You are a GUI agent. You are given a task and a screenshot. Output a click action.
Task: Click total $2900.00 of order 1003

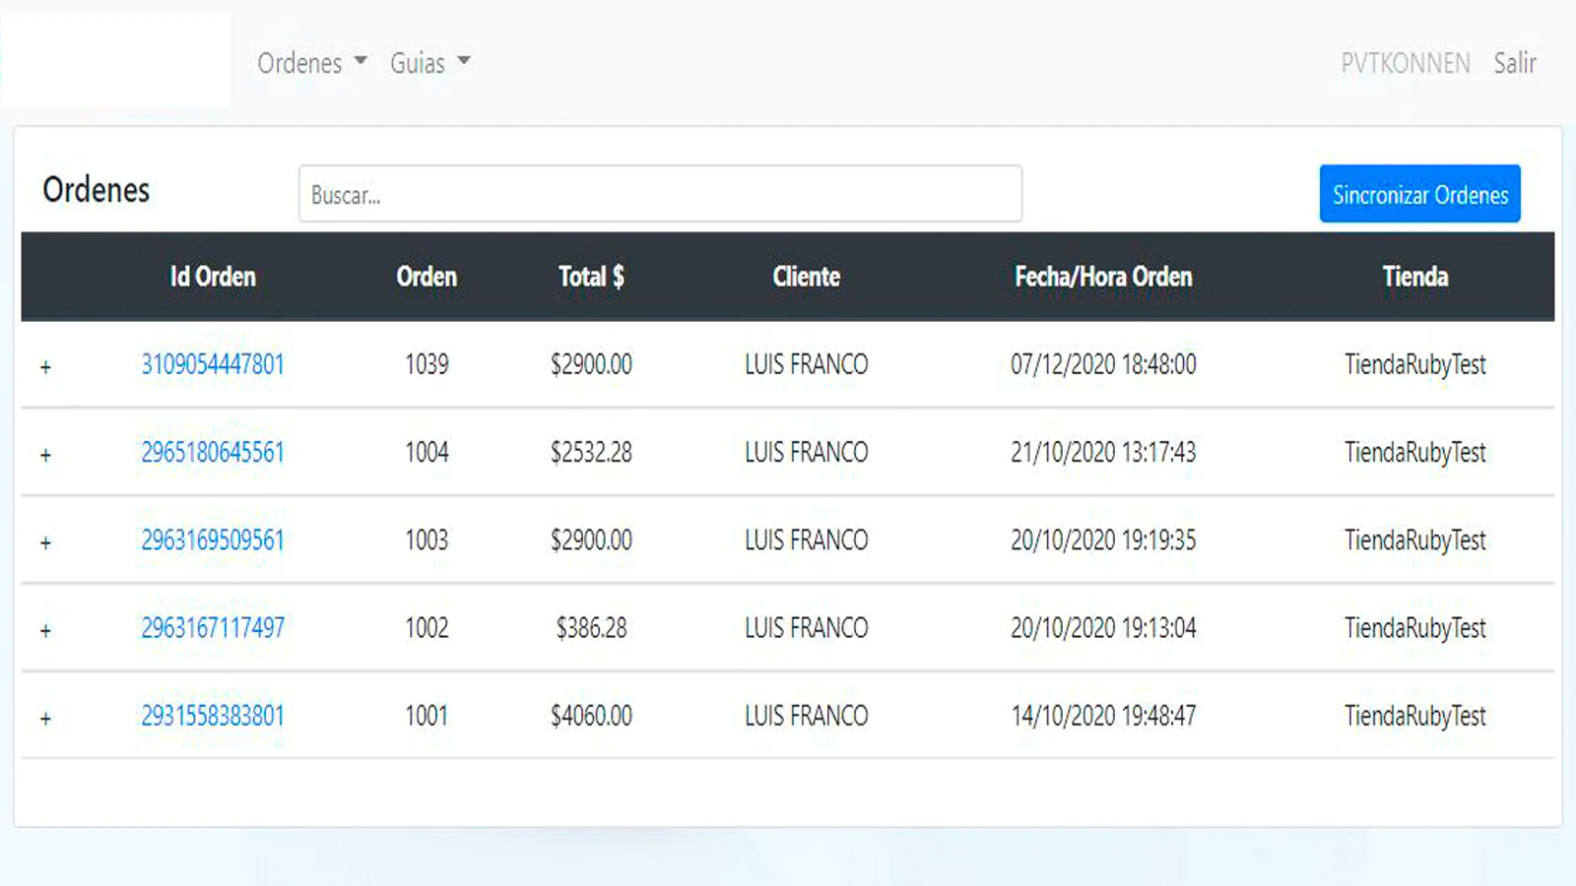(591, 540)
